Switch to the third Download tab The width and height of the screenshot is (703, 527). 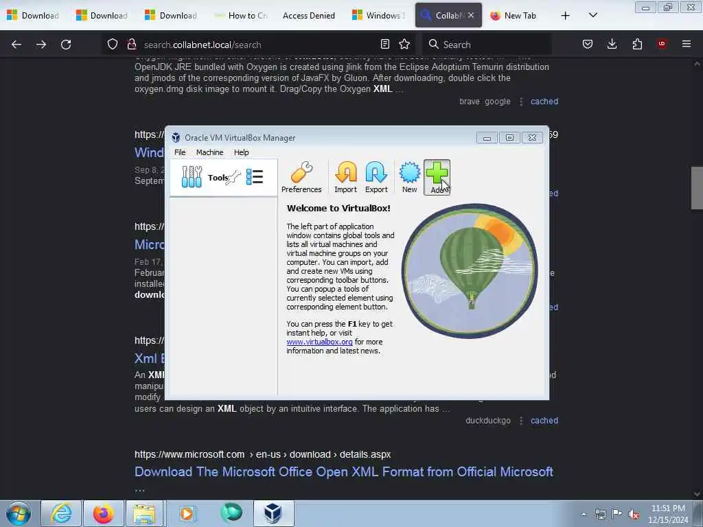coord(172,15)
